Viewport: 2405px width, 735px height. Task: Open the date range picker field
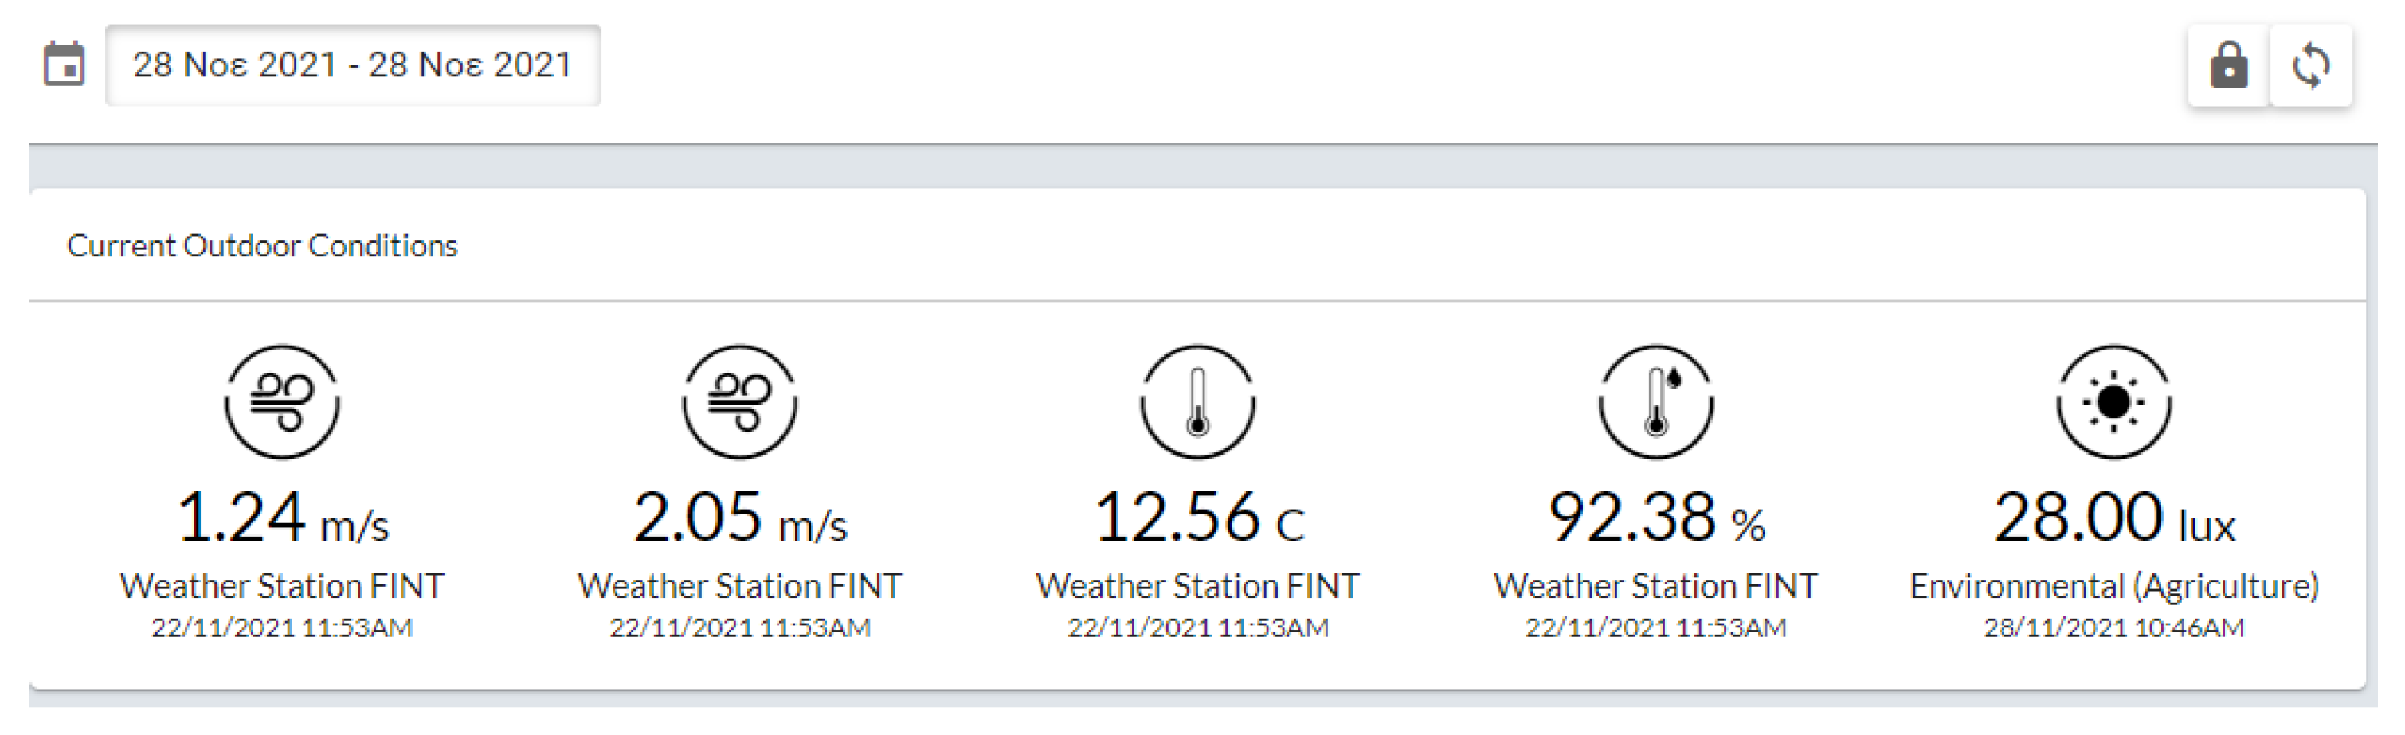(x=352, y=65)
